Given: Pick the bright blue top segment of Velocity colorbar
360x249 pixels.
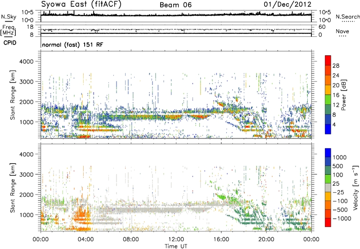Looking at the screenshot, I should coord(328,153).
